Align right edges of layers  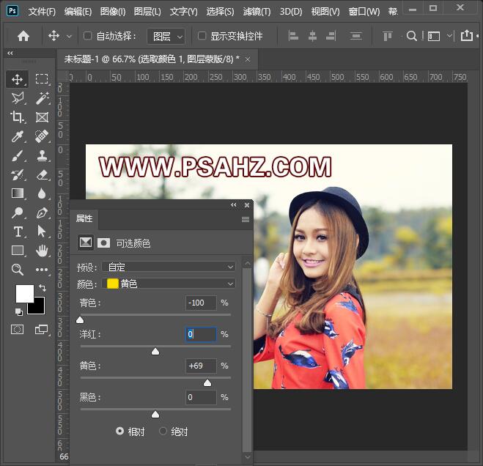coord(331,36)
